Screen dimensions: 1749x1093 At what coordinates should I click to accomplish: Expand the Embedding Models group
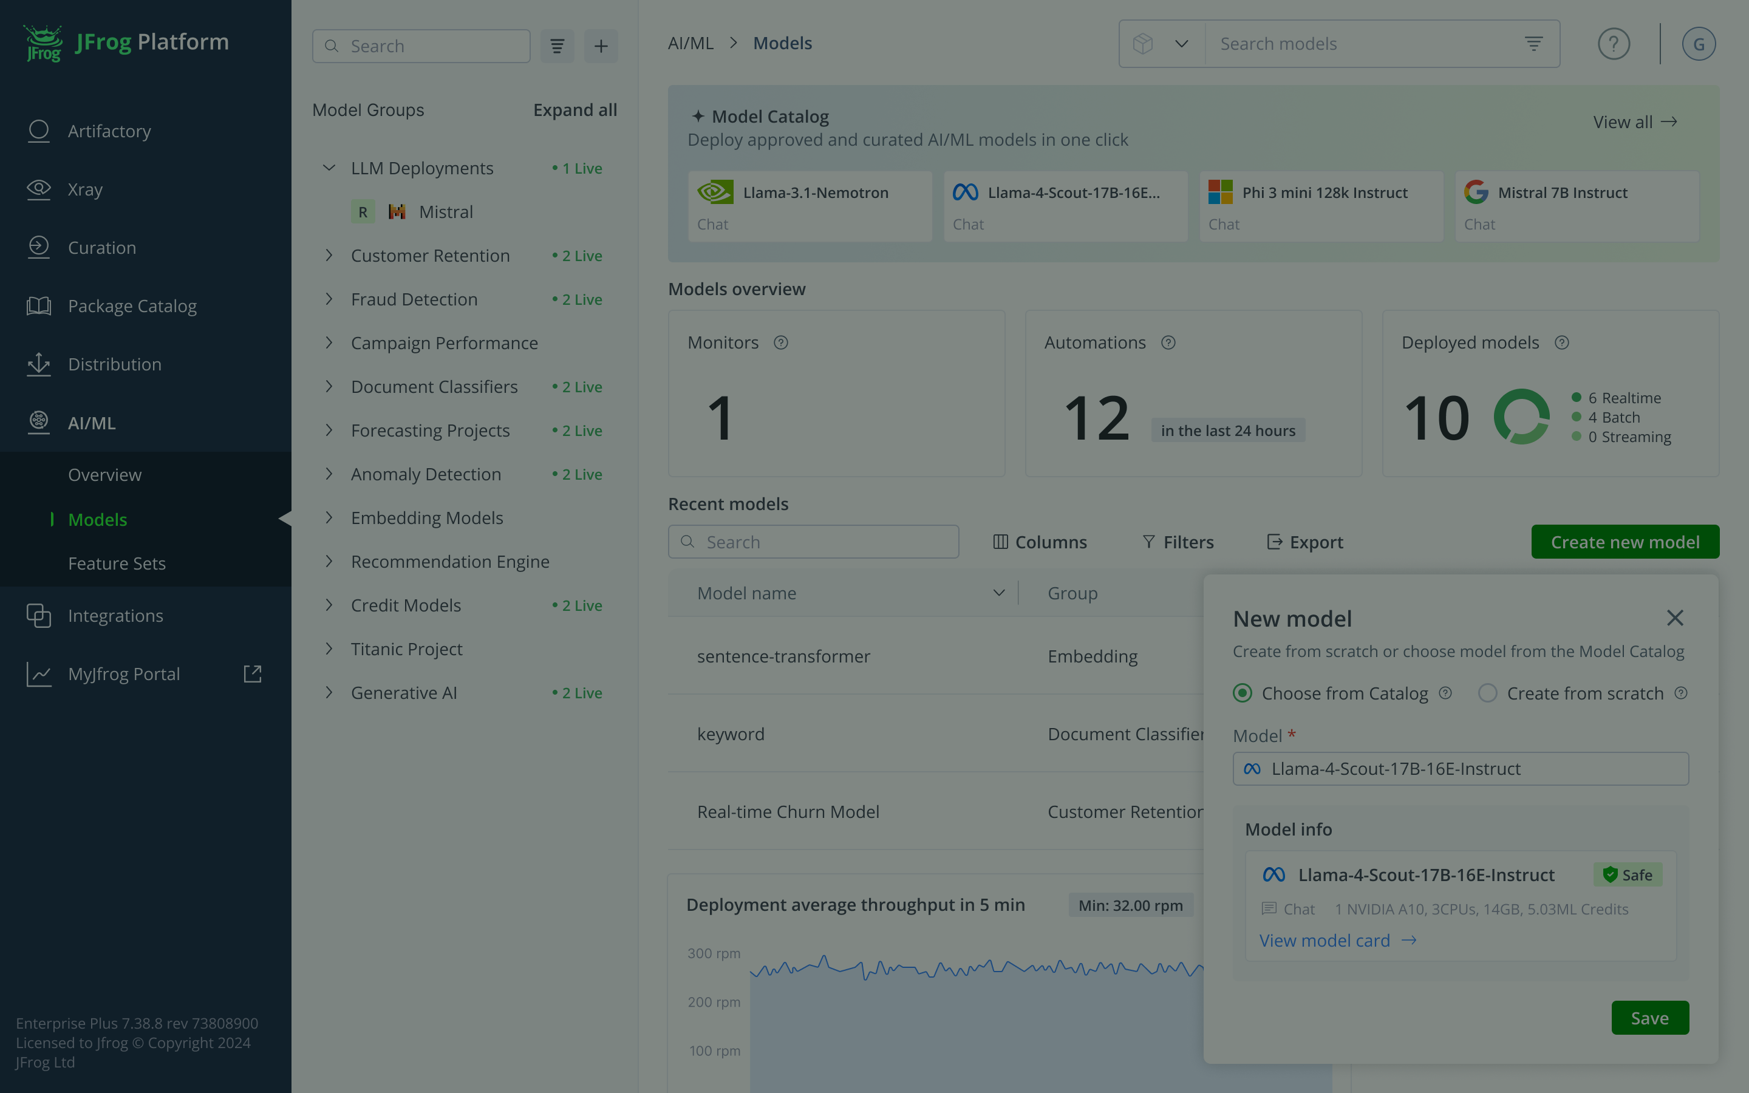pos(329,517)
